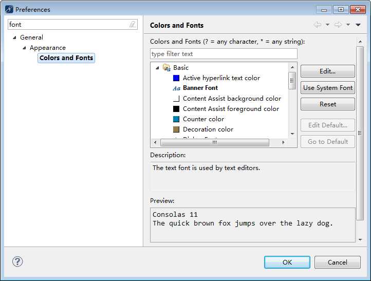Click the page's scroll down arrow
This screenshot has width=371, height=281.
[x=360, y=240]
